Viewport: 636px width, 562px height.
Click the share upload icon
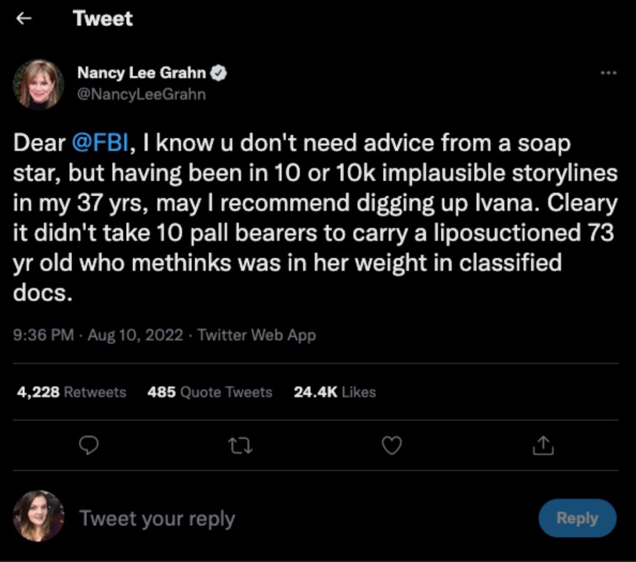542,445
